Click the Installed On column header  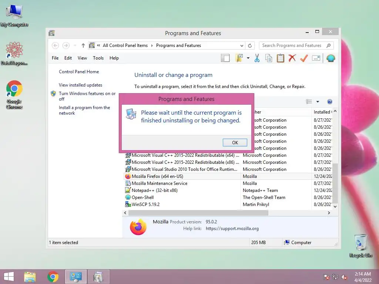[322, 112]
